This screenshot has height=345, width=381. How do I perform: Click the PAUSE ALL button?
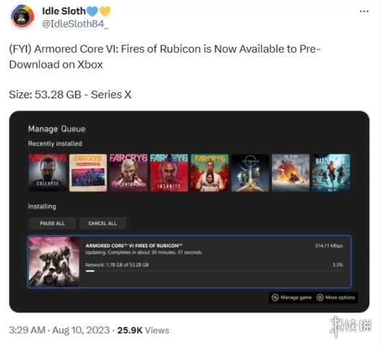(52, 223)
